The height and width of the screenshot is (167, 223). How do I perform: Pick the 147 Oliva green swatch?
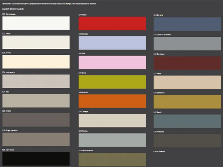[112, 82]
